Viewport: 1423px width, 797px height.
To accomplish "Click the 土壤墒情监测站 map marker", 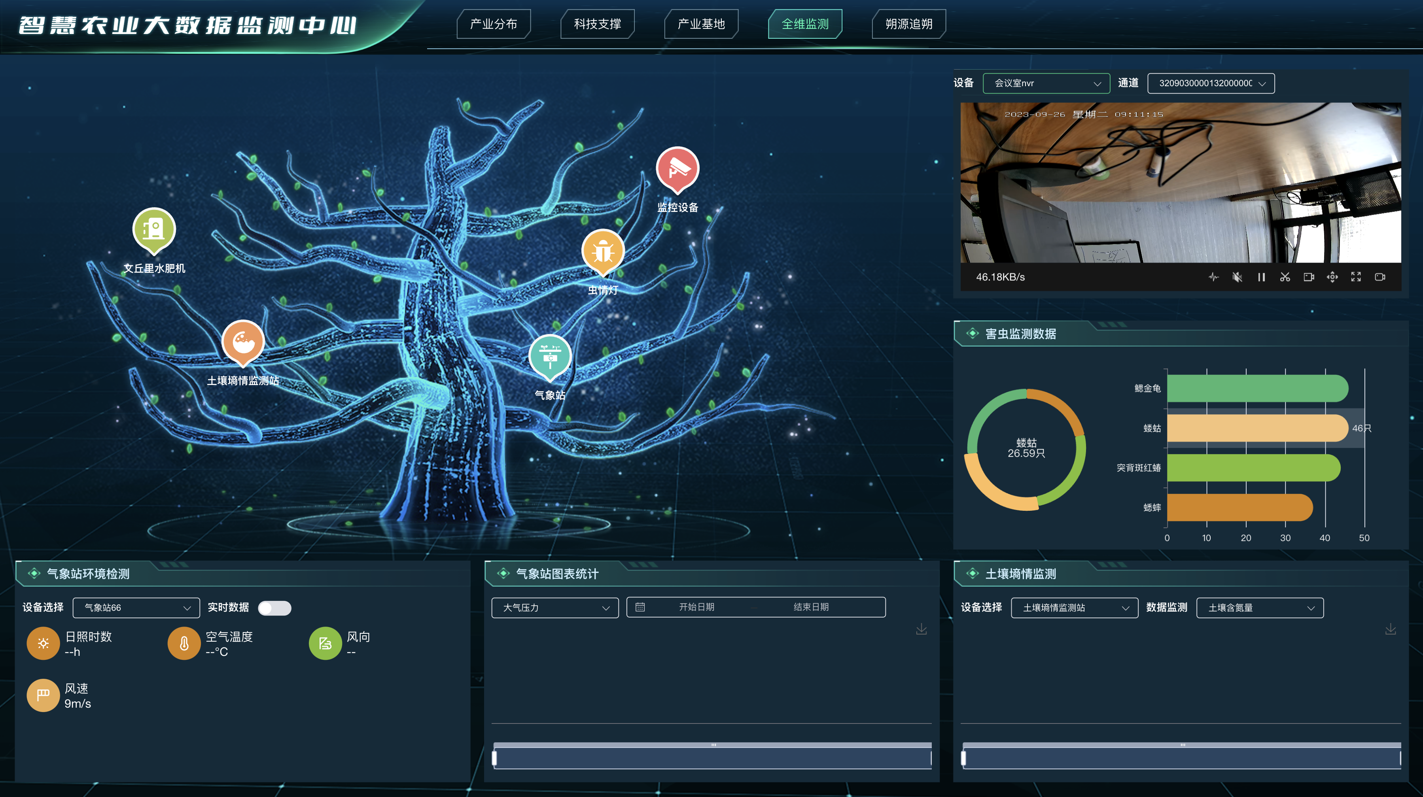I will click(243, 342).
